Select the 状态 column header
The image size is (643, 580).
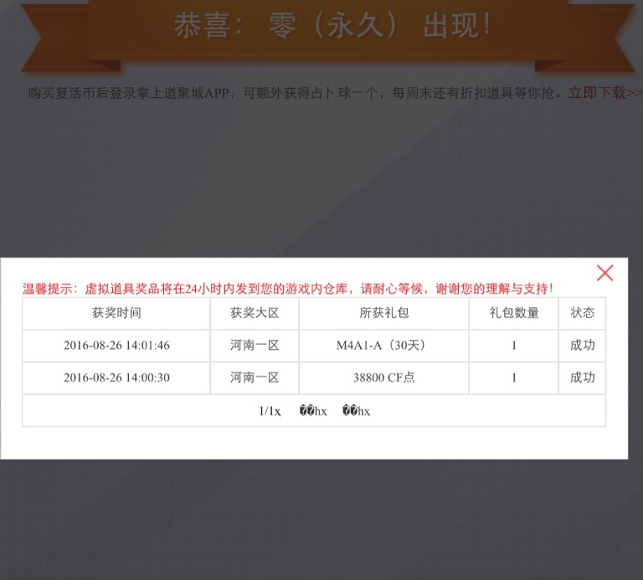(x=583, y=313)
